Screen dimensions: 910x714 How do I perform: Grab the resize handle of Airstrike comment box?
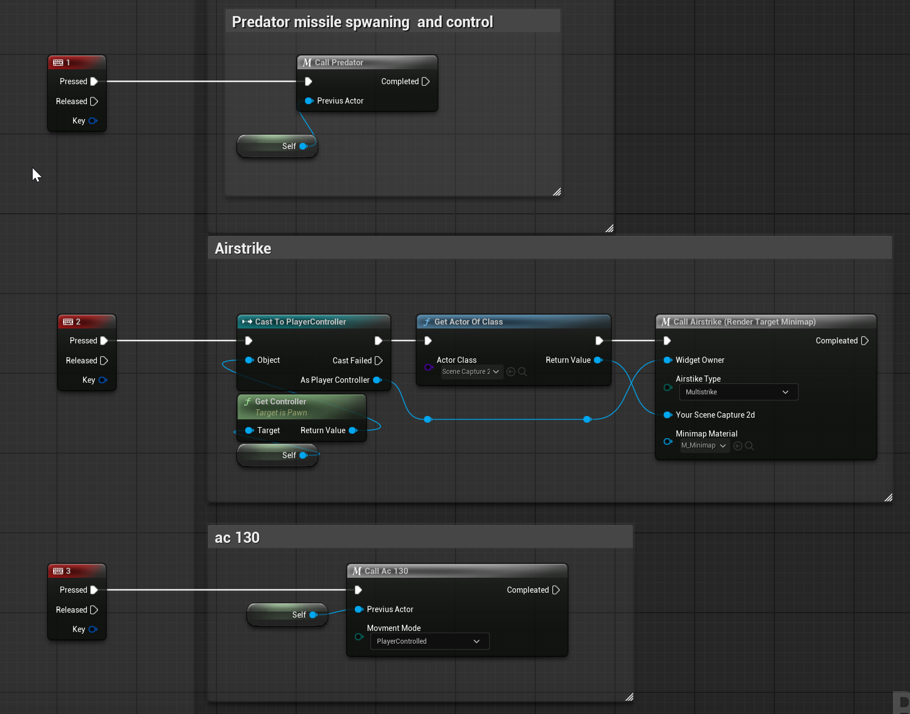pyautogui.click(x=888, y=497)
